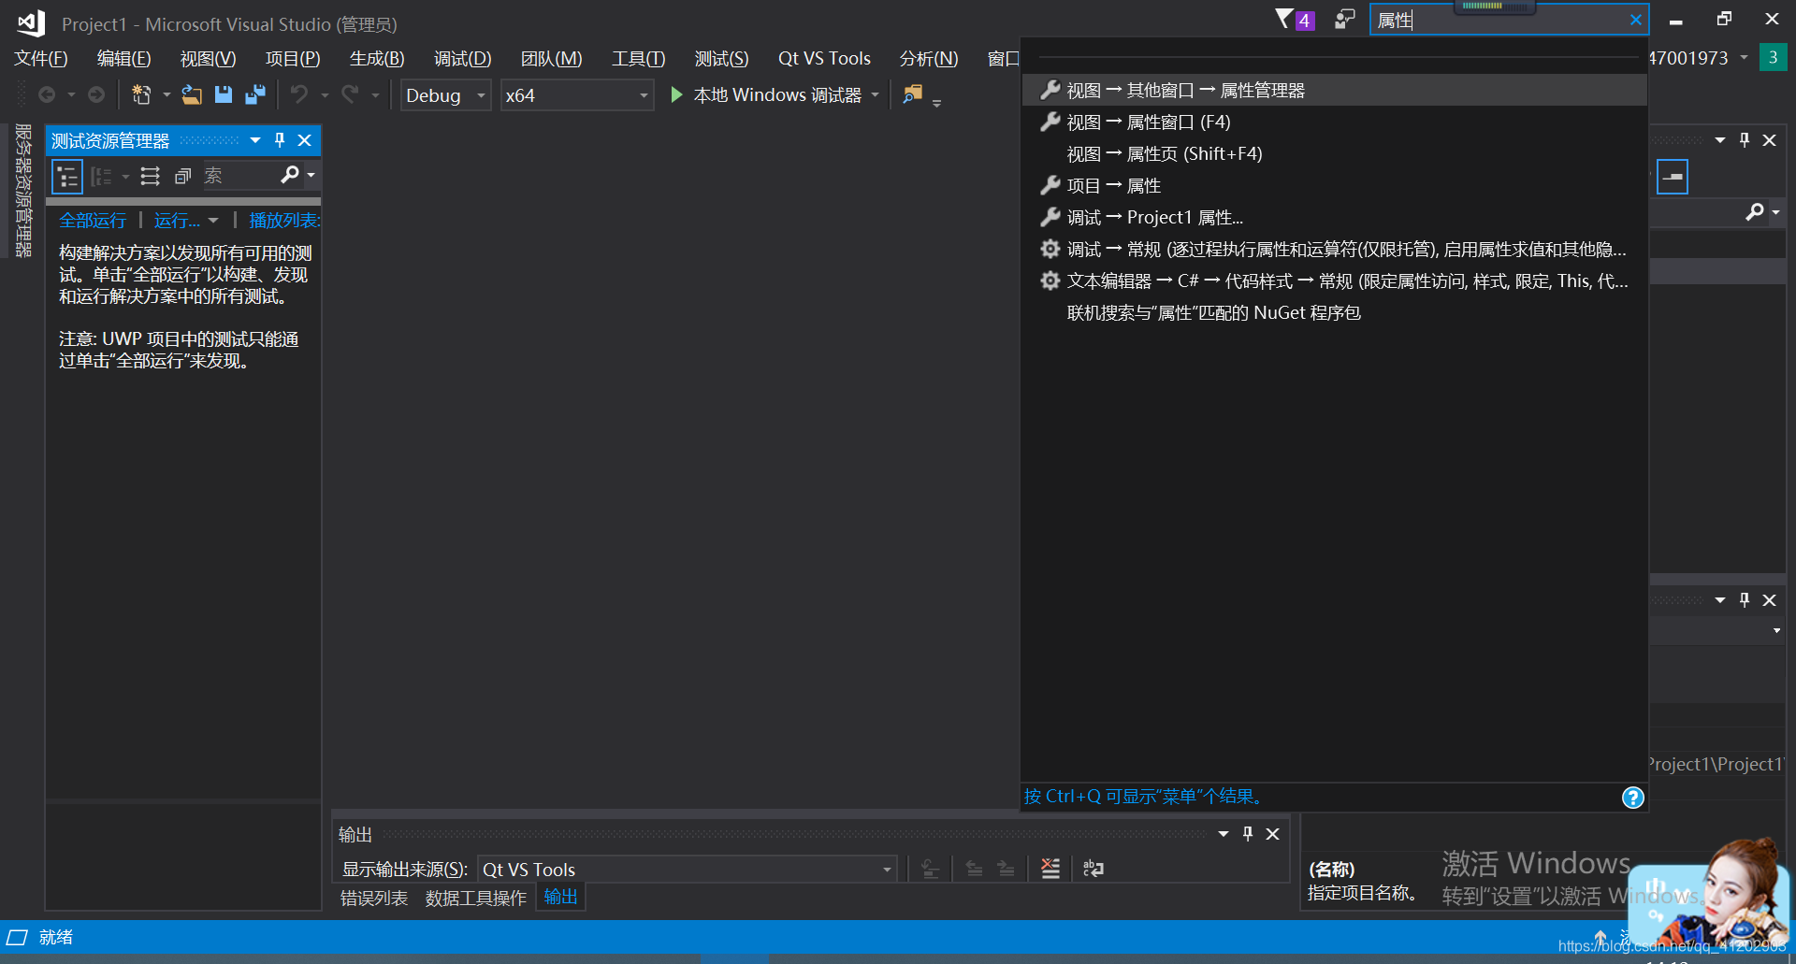Viewport: 1796px width, 964px height.
Task: Click the 全部运行 link
Action: coord(93,221)
